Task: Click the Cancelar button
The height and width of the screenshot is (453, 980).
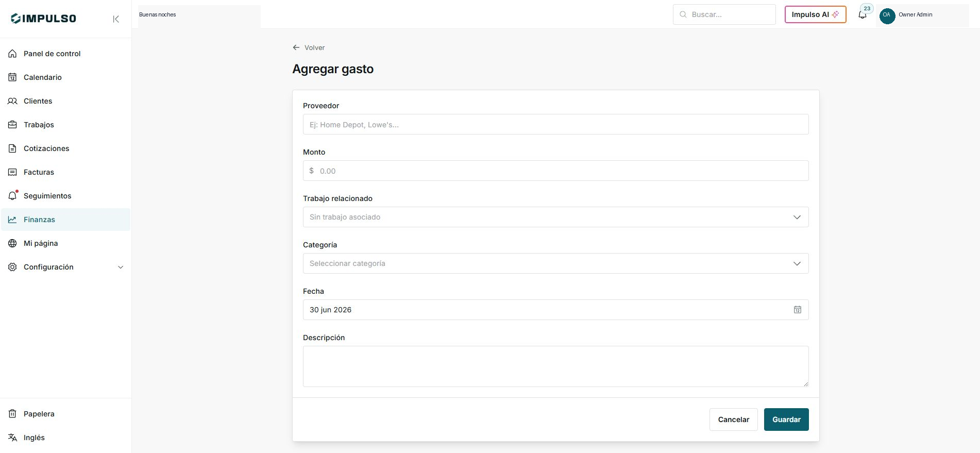Action: [x=733, y=420]
